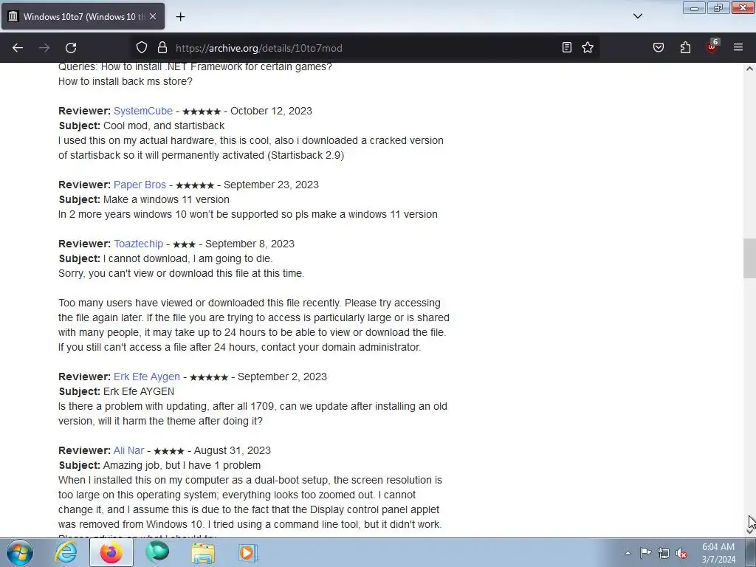Open SystemCube reviewer profile
Viewport: 756px width, 567px height.
point(143,111)
